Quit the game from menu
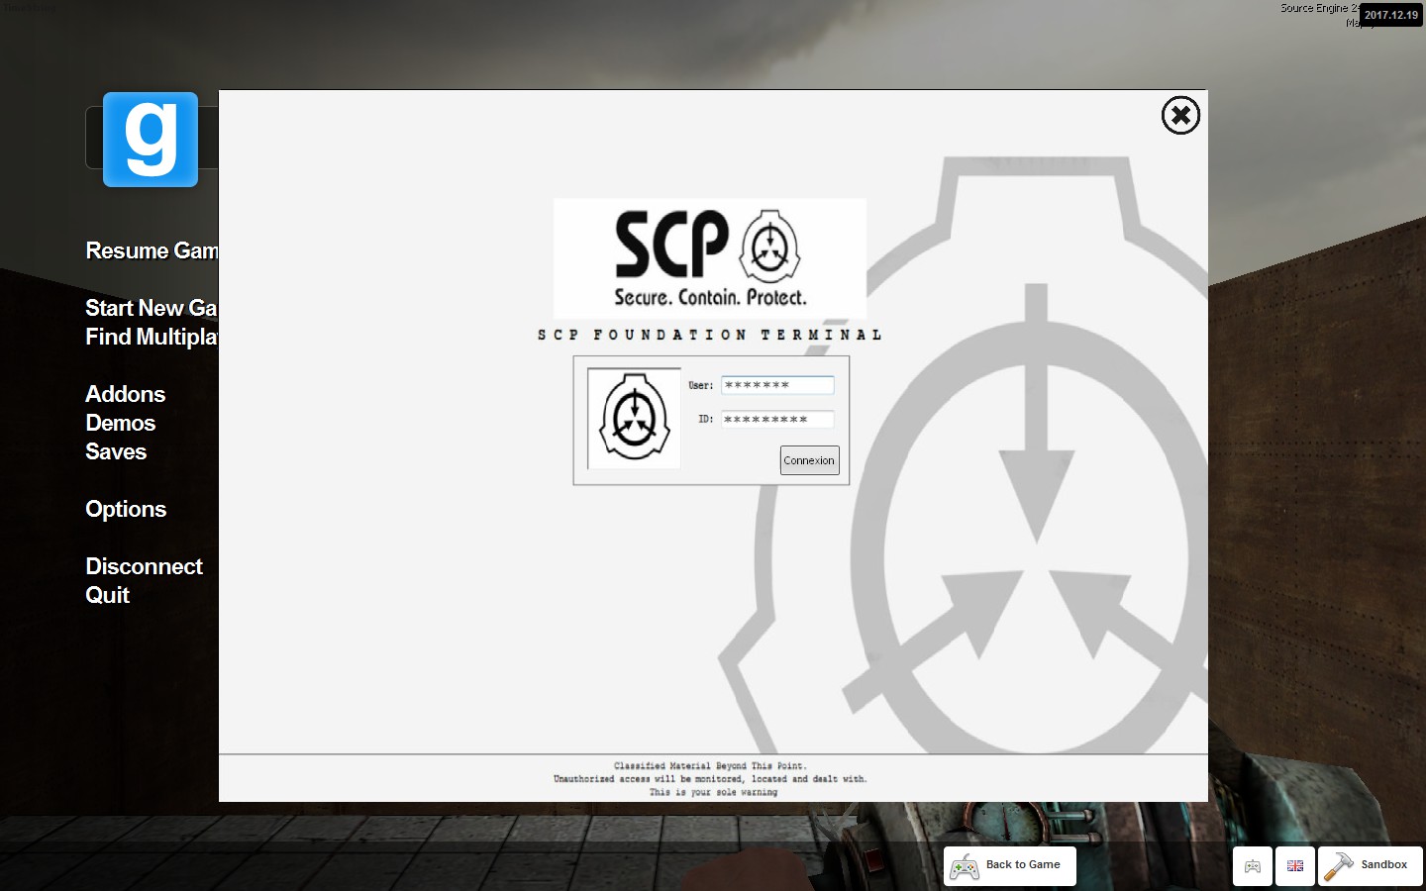Screen dimensions: 1426x891 pos(107,595)
